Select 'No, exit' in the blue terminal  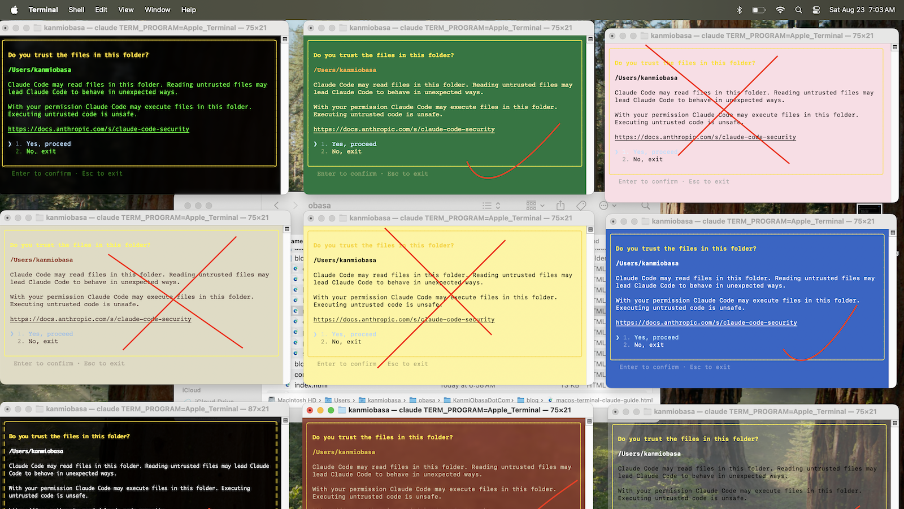[649, 345]
